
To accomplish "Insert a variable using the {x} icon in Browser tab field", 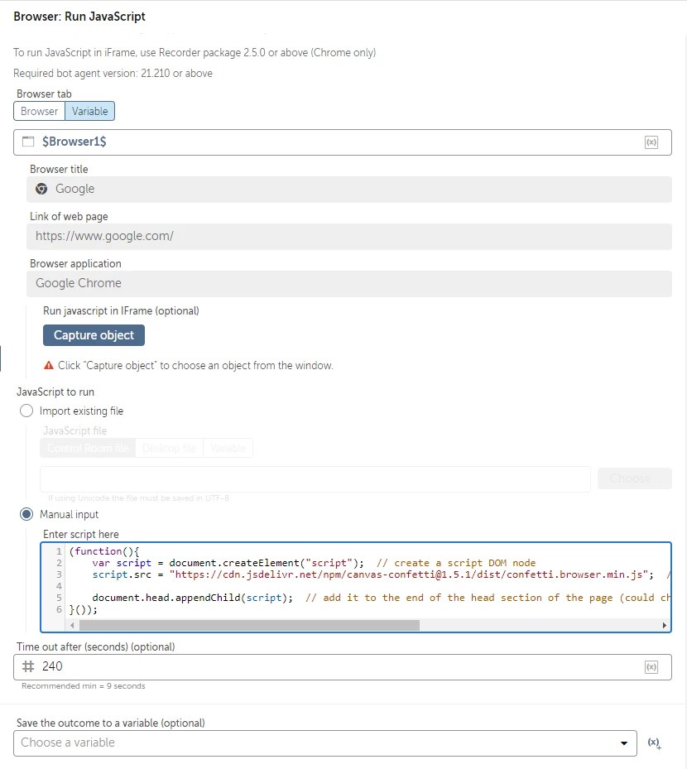I will tap(651, 142).
